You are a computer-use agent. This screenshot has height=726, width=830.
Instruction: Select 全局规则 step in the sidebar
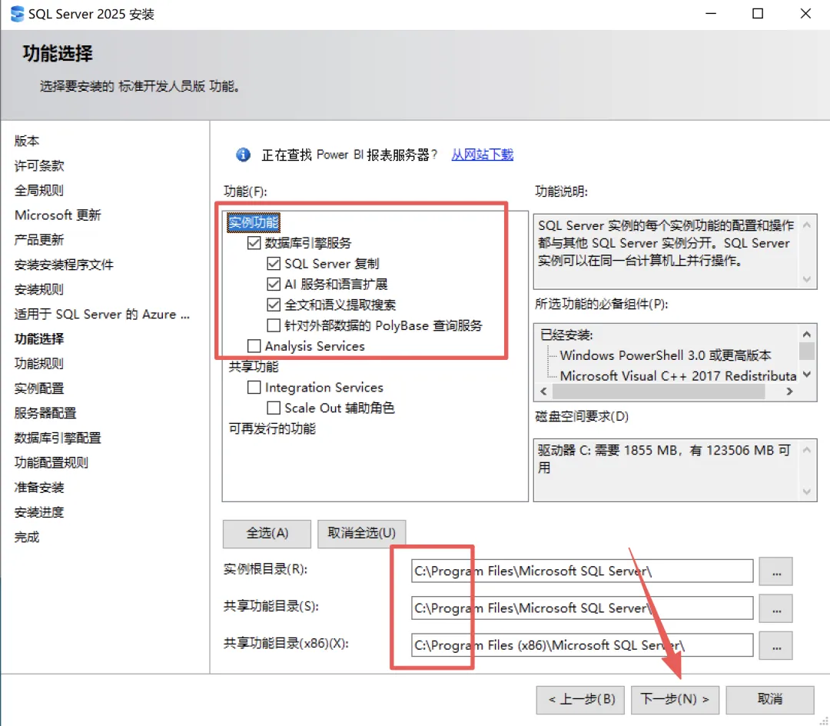point(39,191)
